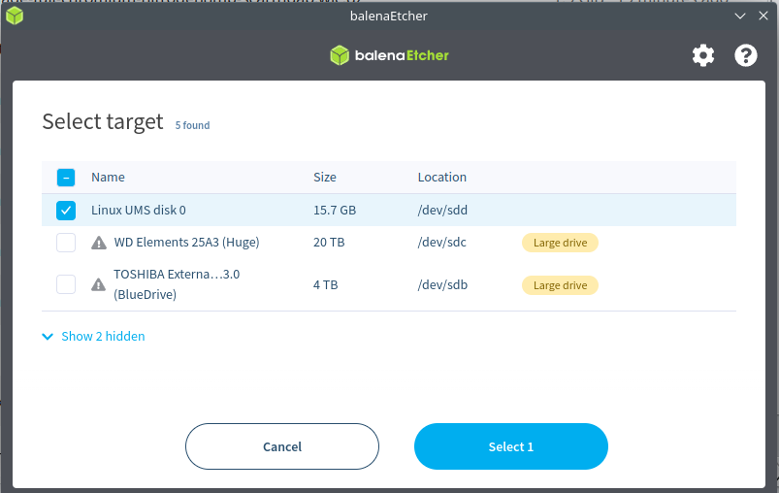Open balenaEtcher settings gear icon
Viewport: 779px width, 493px height.
coord(702,55)
